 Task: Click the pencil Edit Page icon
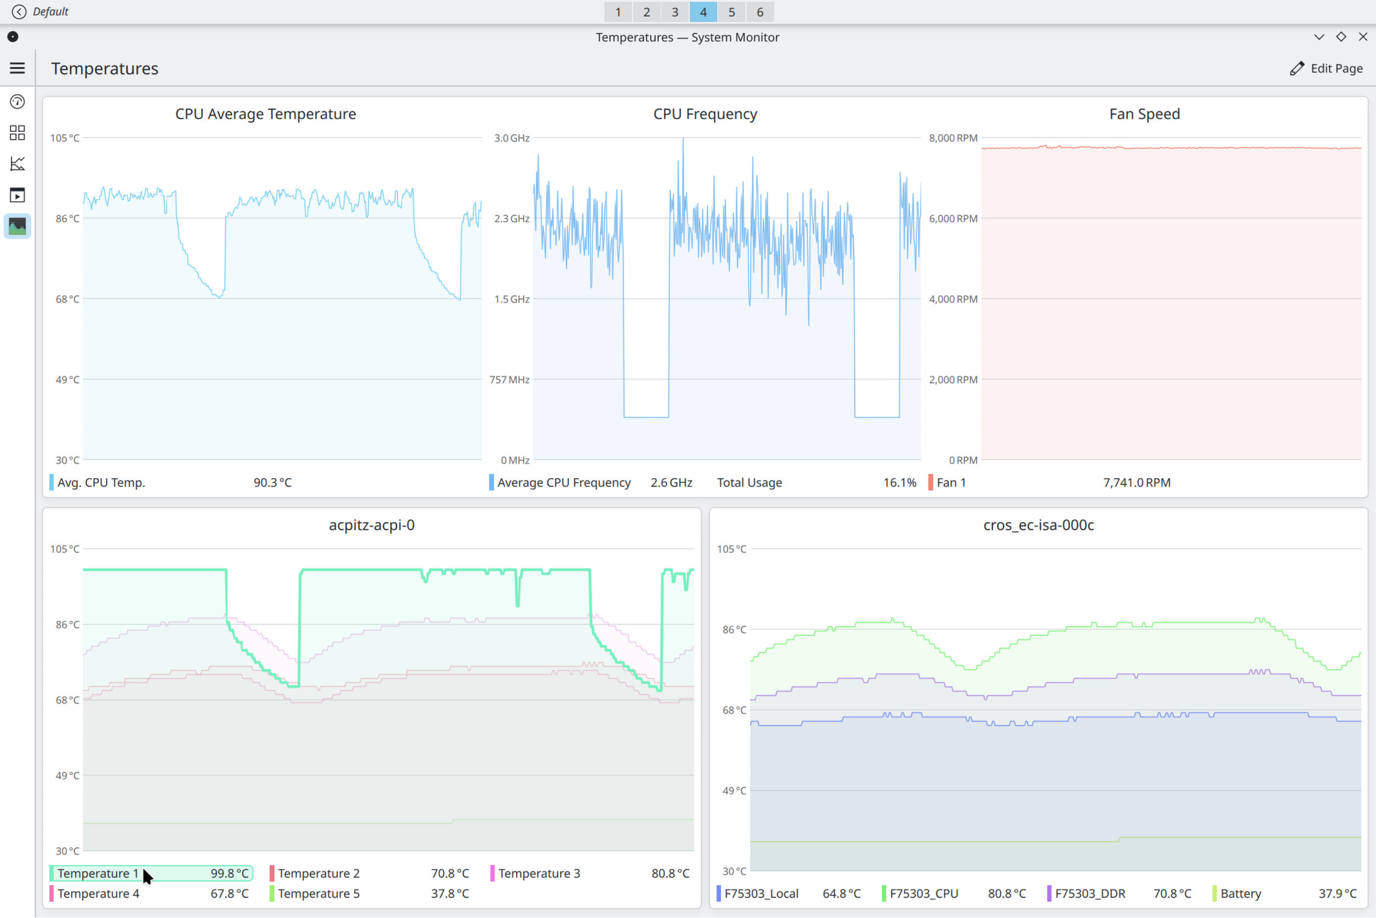click(1297, 68)
